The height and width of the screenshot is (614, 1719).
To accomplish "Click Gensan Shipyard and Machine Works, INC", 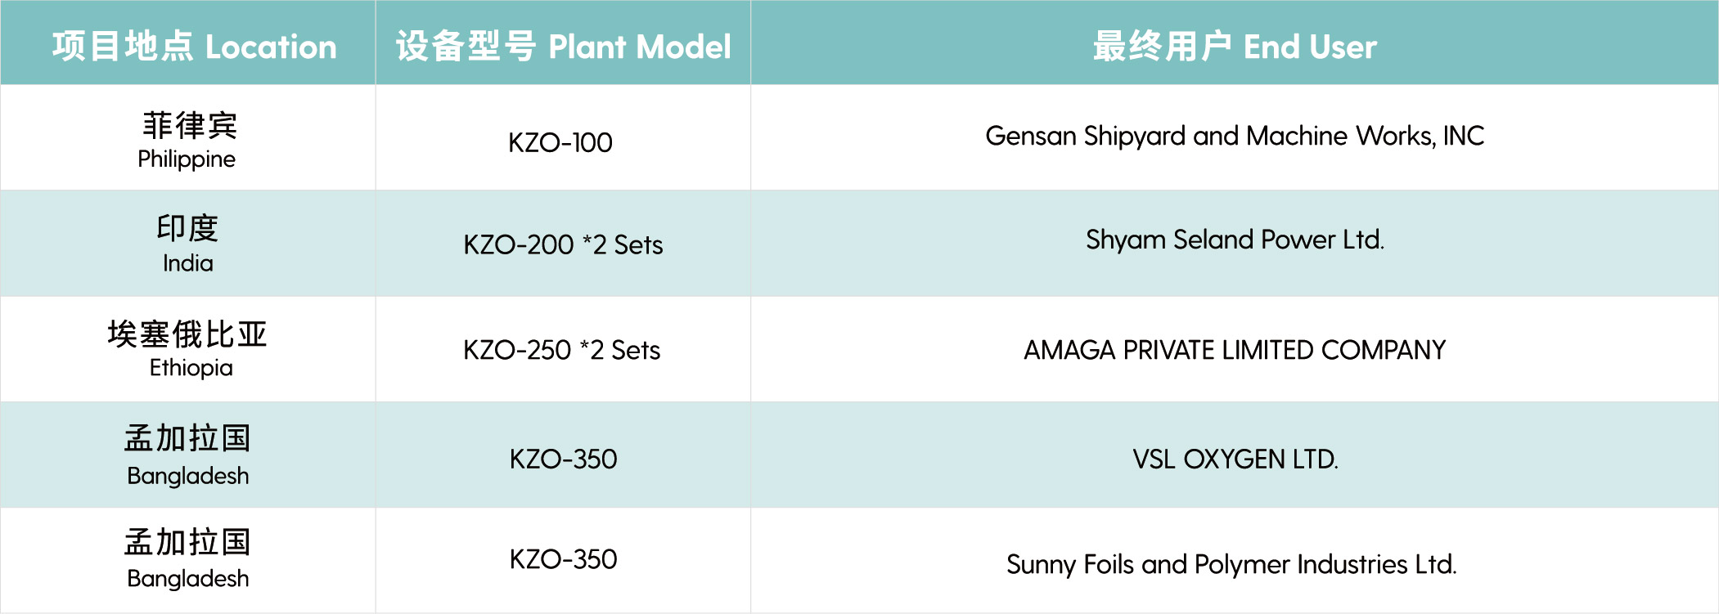I will coord(1235,136).
